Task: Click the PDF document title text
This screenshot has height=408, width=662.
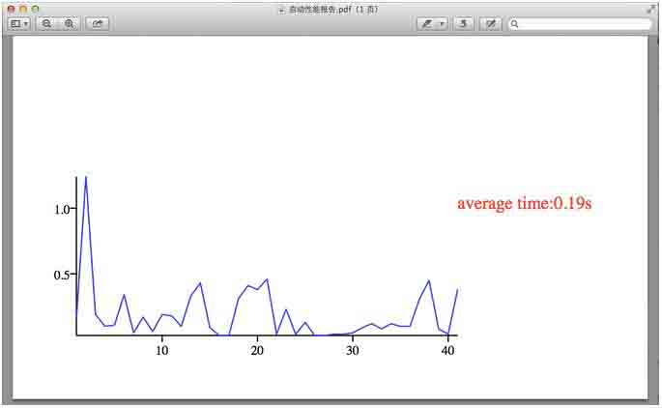Action: tap(332, 10)
